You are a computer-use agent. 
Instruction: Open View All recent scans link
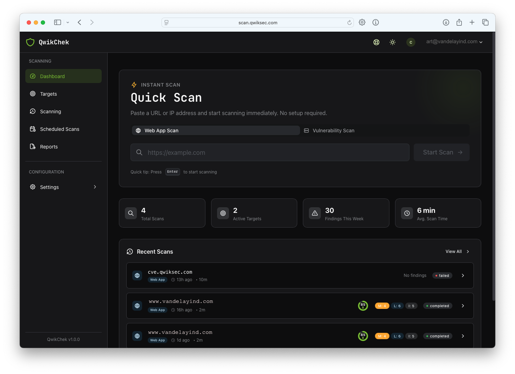(x=457, y=252)
